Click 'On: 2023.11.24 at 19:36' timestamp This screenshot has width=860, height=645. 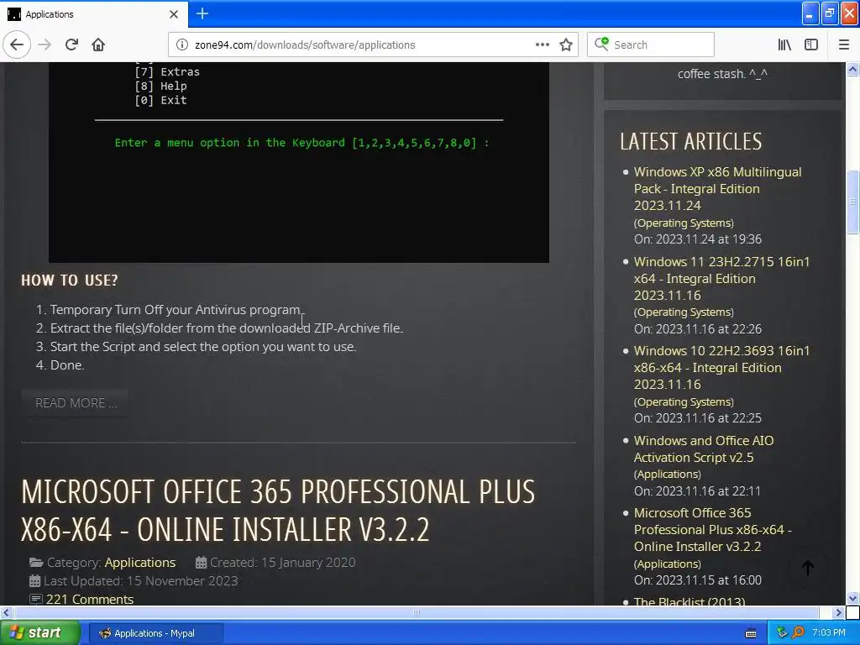(x=698, y=239)
